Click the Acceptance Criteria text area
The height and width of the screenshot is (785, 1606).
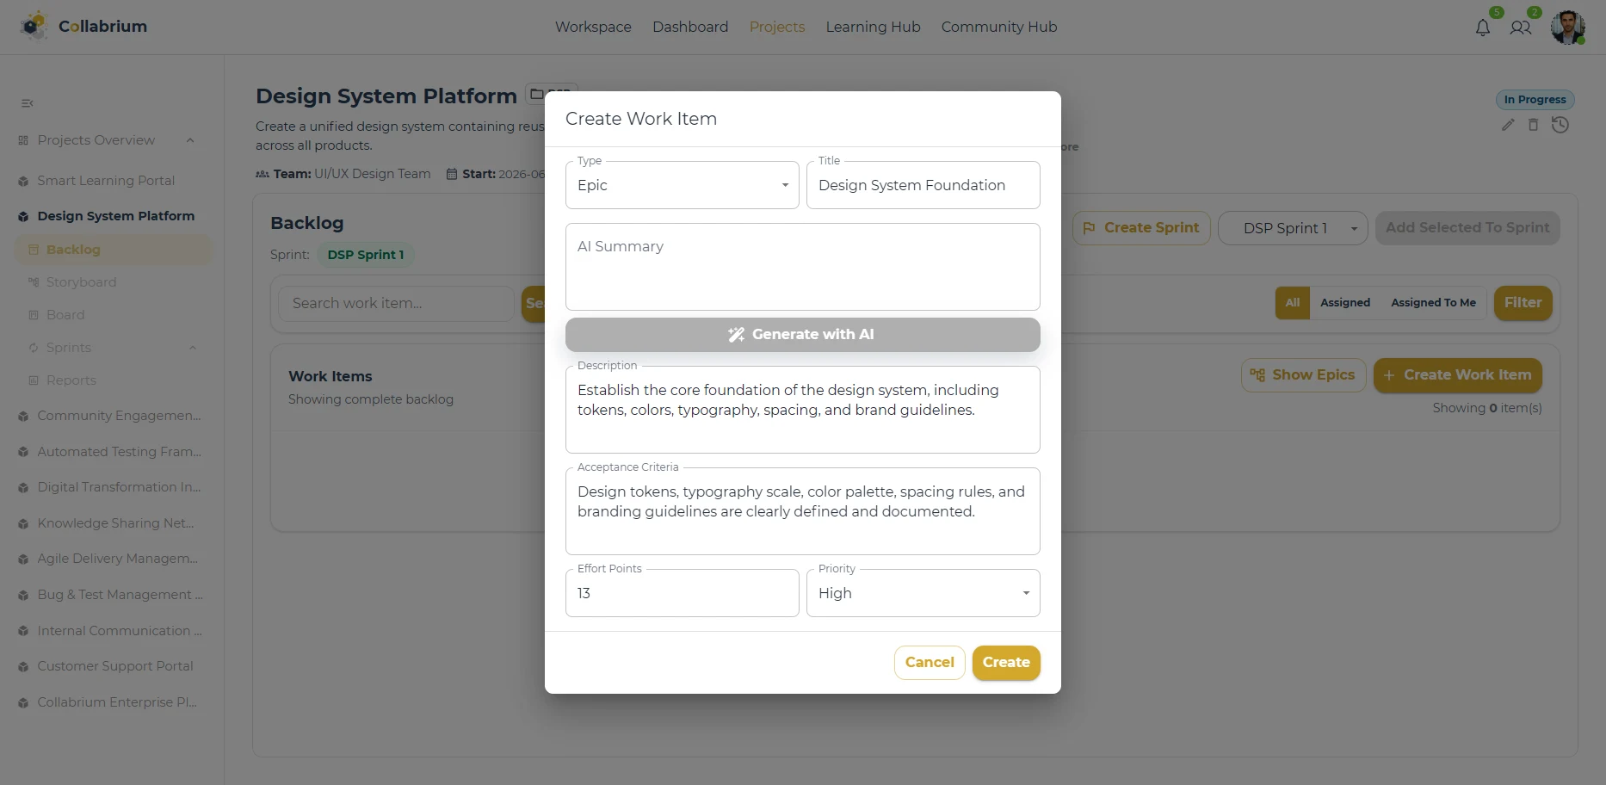tap(802, 511)
